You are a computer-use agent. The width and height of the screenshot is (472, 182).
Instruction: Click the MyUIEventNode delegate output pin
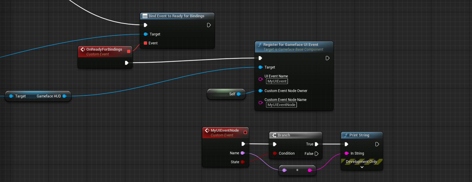coord(245,132)
